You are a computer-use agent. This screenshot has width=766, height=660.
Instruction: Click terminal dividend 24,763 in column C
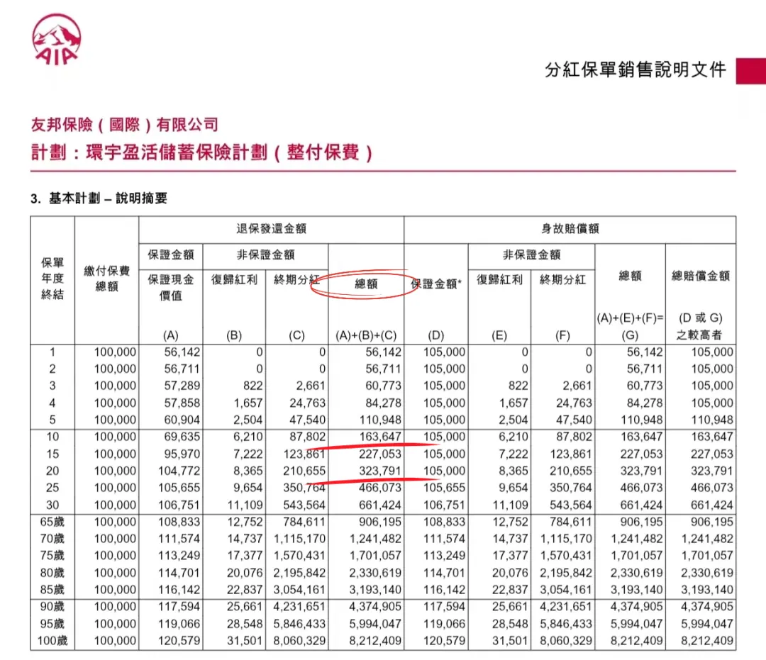coord(307,403)
